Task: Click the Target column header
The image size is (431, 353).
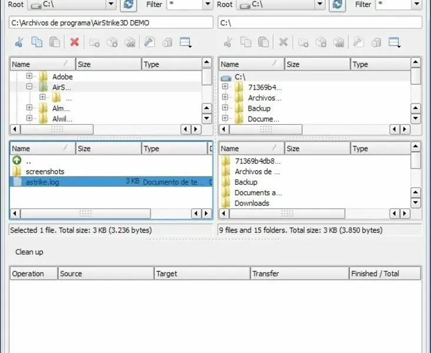Action: click(203, 274)
